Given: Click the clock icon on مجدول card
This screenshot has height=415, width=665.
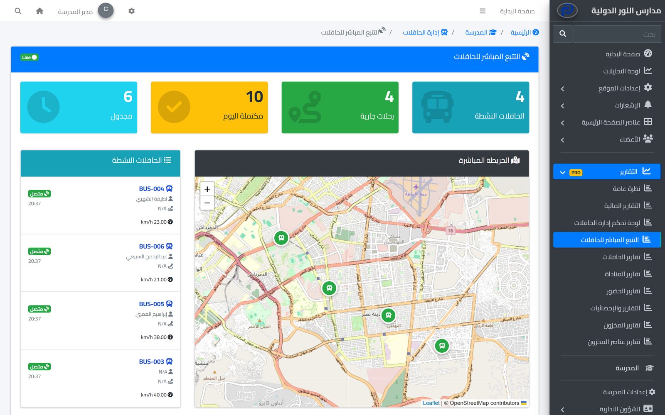Looking at the screenshot, I should [x=43, y=107].
